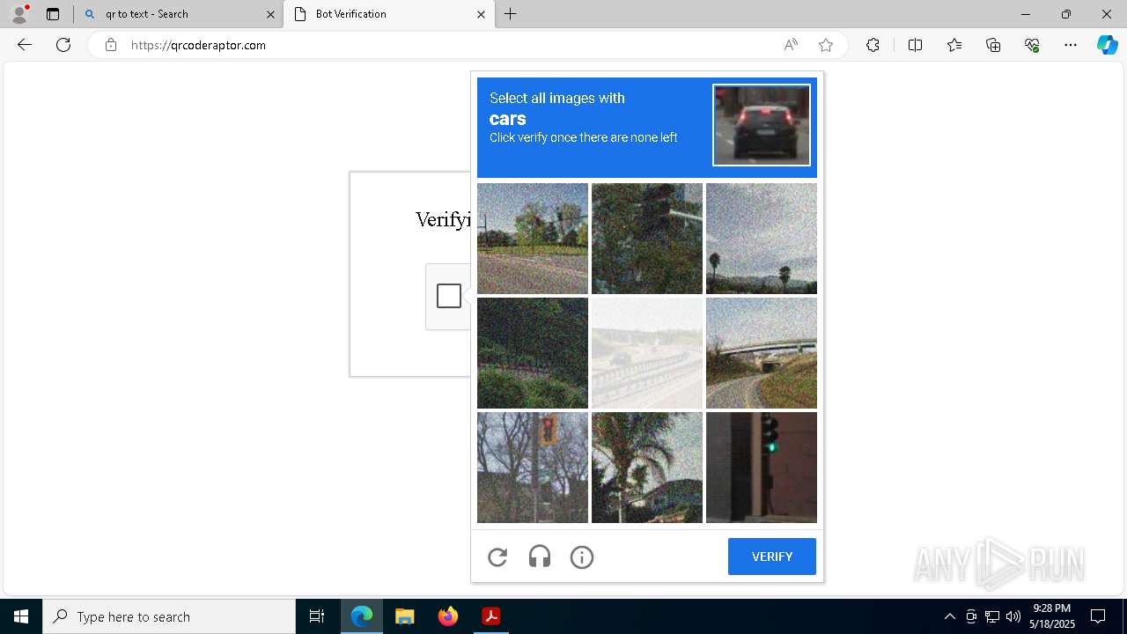This screenshot has width=1127, height=634.
Task: Close the 'qr to text - Search' tab
Action: [270, 14]
